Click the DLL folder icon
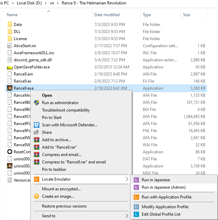 pyautogui.click(x=10, y=31)
